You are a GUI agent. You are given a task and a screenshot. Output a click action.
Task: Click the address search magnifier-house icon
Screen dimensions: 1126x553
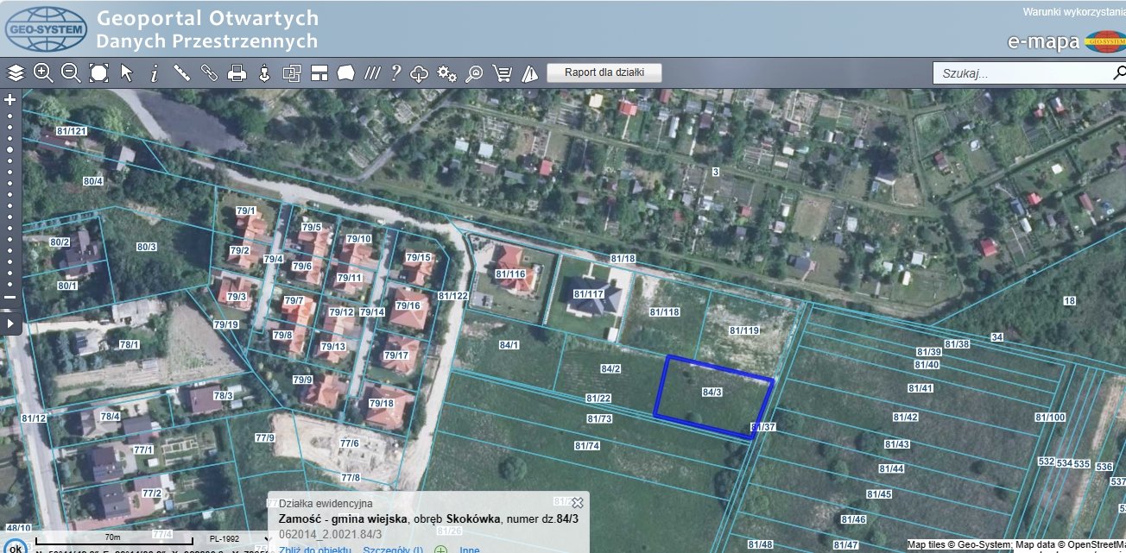474,72
